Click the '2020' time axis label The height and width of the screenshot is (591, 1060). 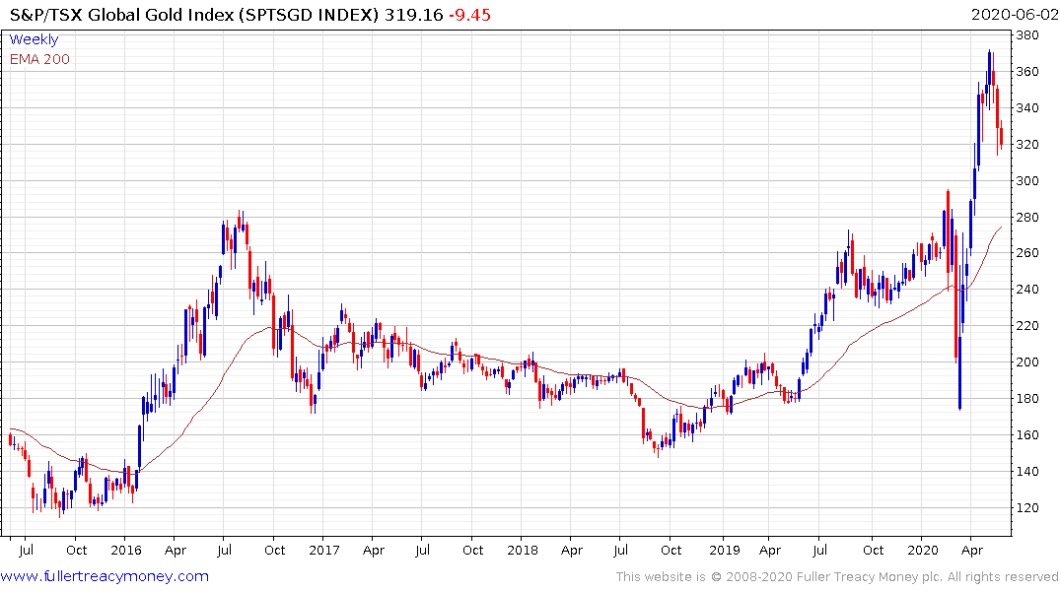coord(923,551)
